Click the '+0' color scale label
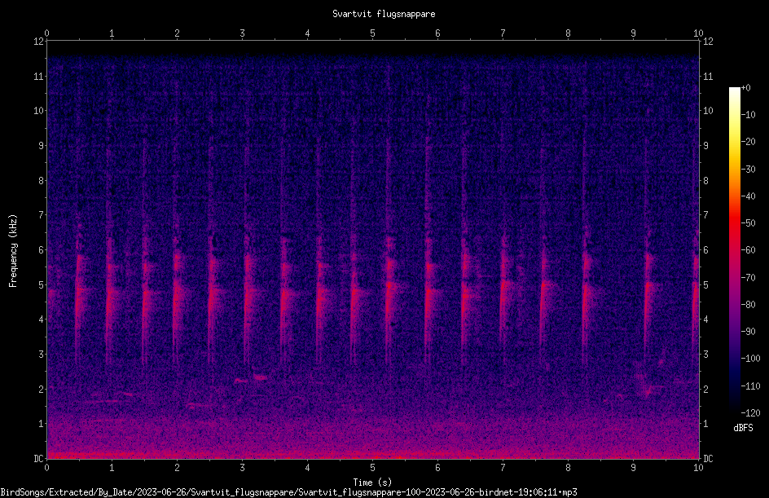This screenshot has width=769, height=498. pos(745,88)
